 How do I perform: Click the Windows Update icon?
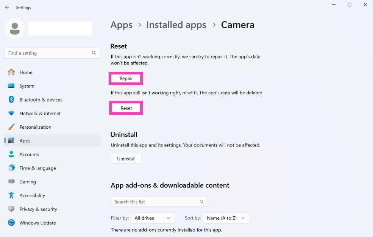click(11, 223)
